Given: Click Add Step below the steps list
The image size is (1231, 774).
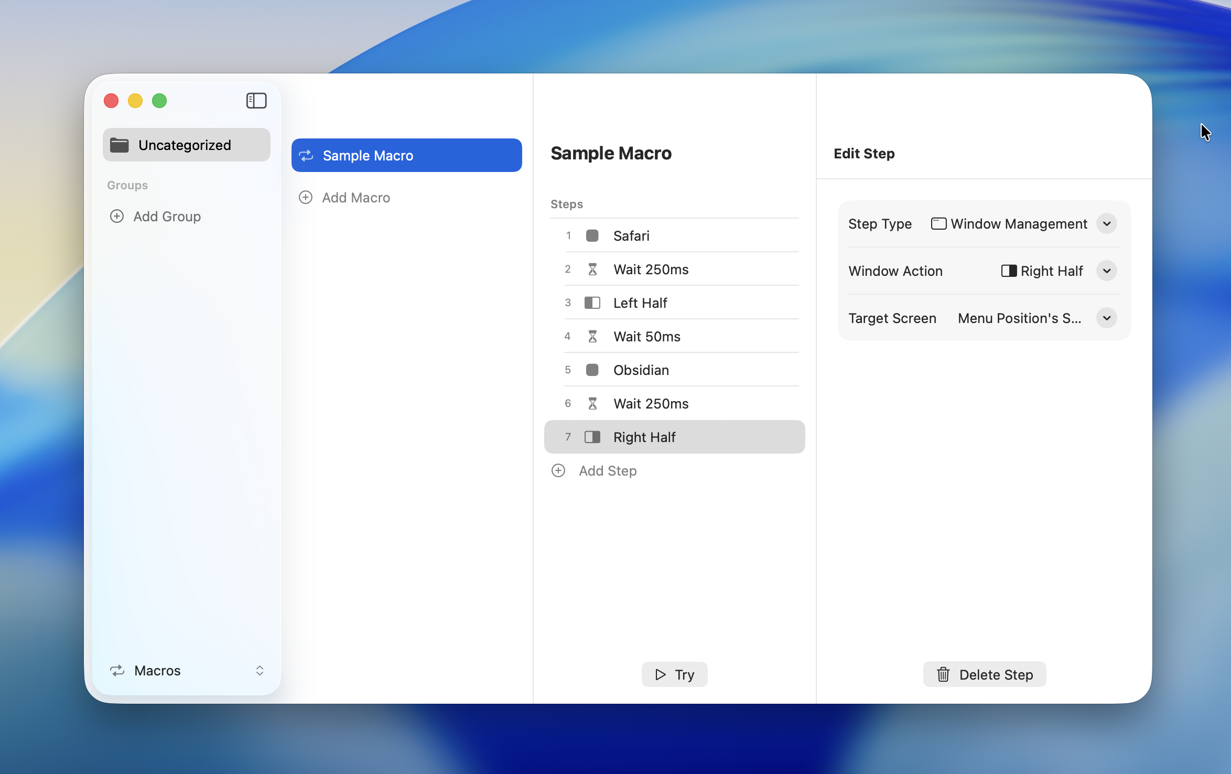Looking at the screenshot, I should (594, 471).
